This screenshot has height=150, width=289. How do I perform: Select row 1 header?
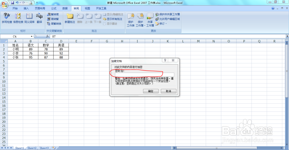pyautogui.click(x=4, y=45)
